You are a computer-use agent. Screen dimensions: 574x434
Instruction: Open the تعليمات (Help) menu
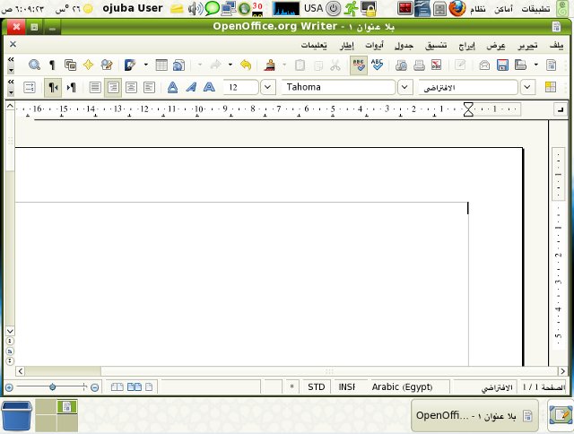click(x=314, y=45)
